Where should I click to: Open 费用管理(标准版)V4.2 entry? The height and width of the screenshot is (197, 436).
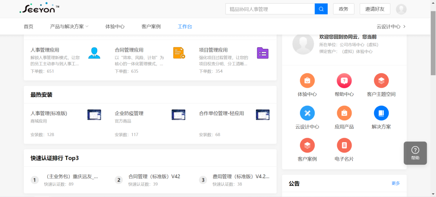point(241,176)
